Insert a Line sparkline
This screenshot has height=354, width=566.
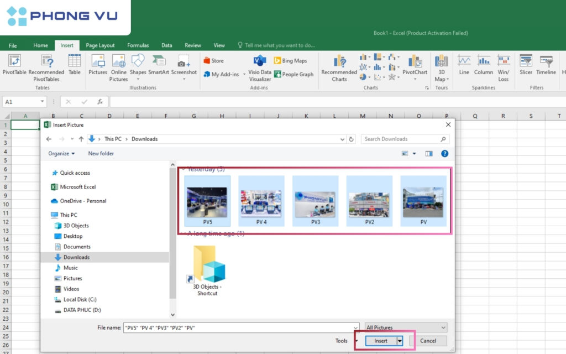pos(464,64)
